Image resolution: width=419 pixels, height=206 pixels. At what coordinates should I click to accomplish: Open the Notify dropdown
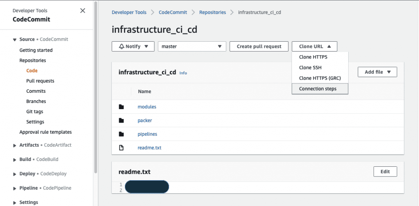[133, 47]
